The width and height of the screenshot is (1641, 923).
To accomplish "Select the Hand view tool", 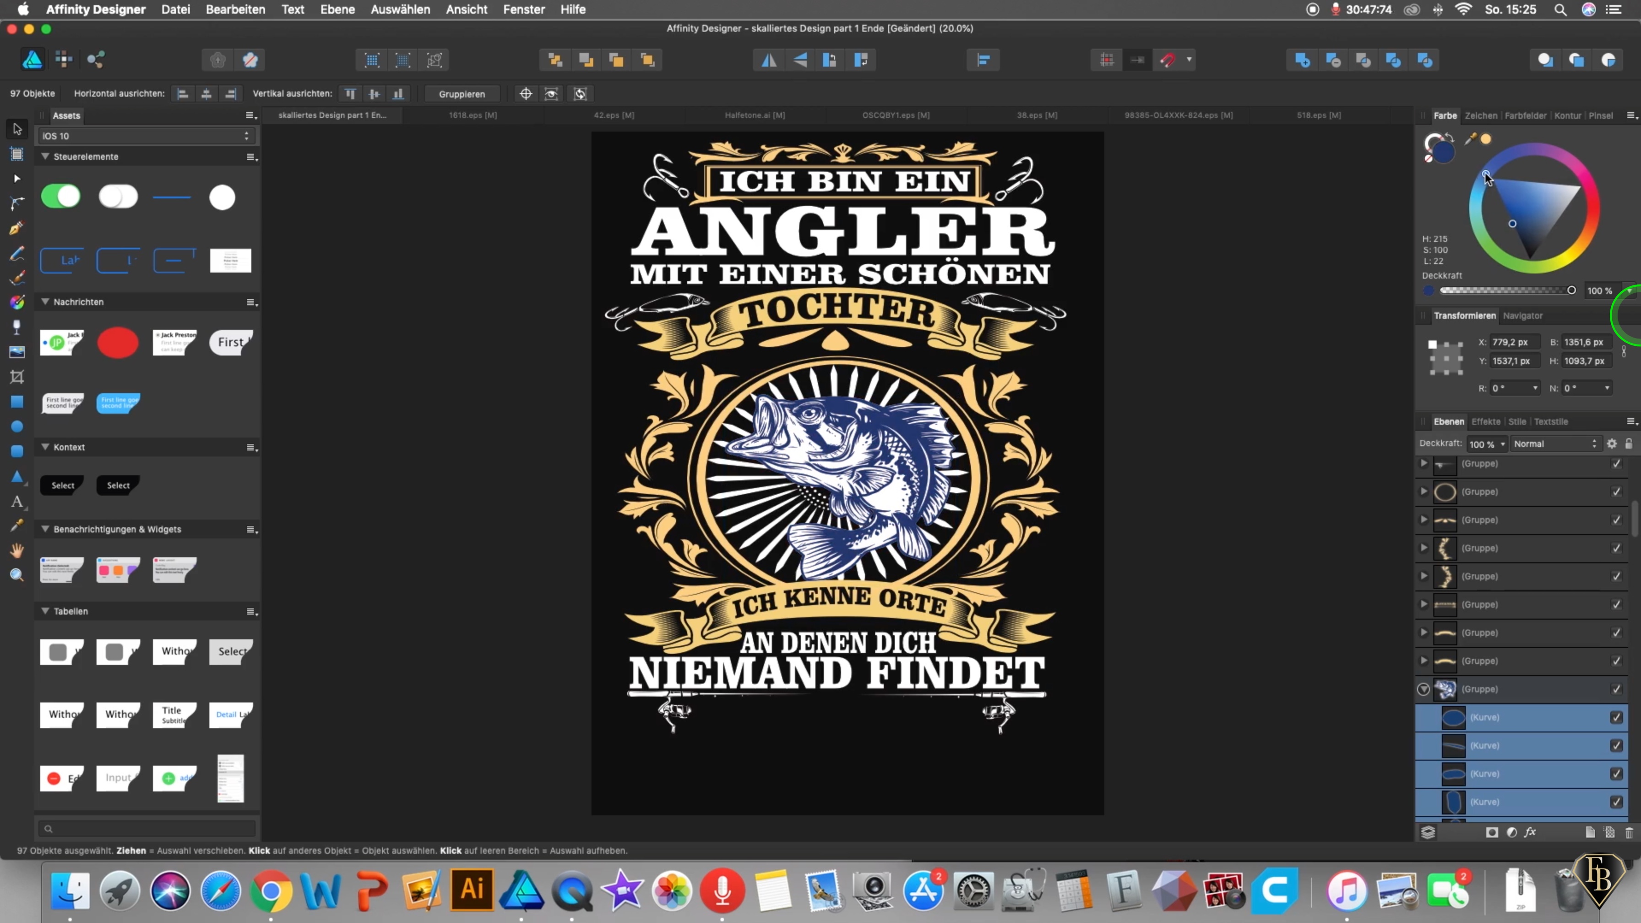I will coord(16,550).
